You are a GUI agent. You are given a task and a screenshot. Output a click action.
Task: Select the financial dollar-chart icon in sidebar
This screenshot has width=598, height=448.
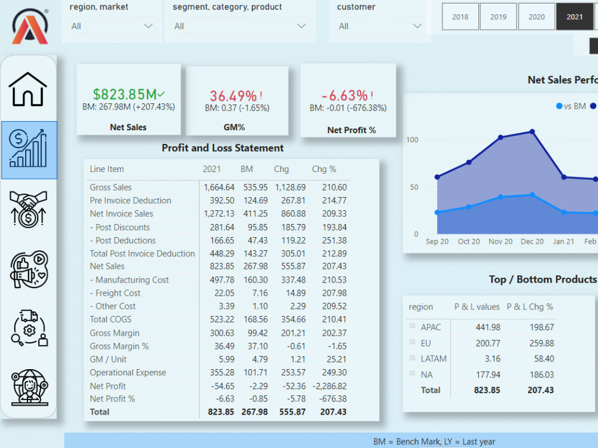[28, 149]
